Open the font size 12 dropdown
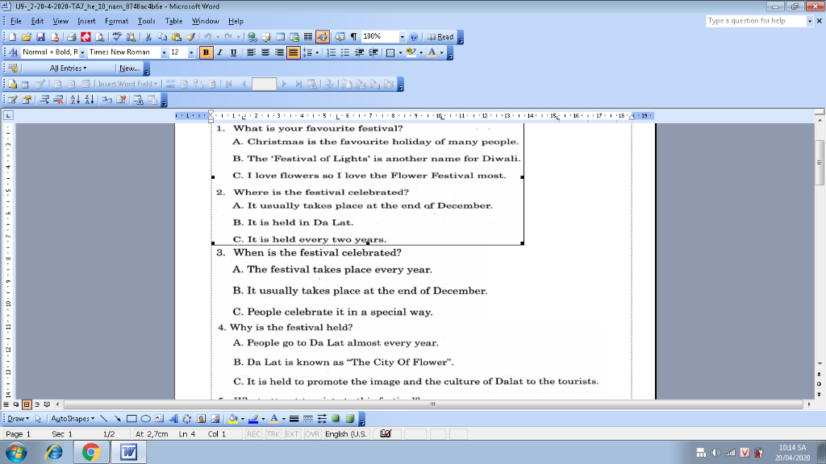The height and width of the screenshot is (464, 826). coord(190,52)
